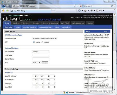117x95 pixels.
Task: Open the Administration tab
Action: 78,23
